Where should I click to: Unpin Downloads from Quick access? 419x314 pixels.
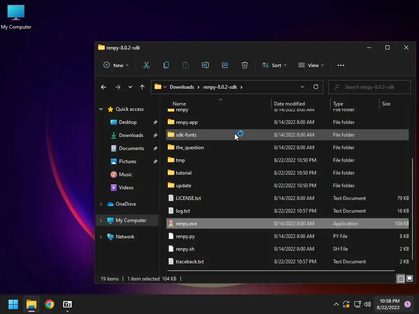[x=155, y=135]
